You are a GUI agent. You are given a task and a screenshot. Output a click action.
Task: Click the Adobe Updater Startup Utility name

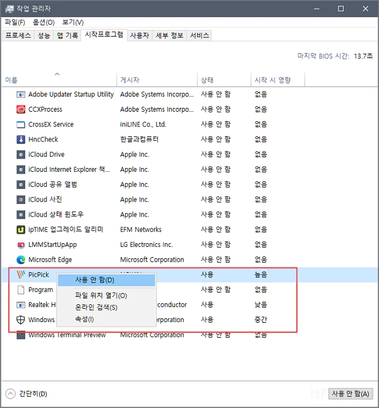(x=71, y=95)
